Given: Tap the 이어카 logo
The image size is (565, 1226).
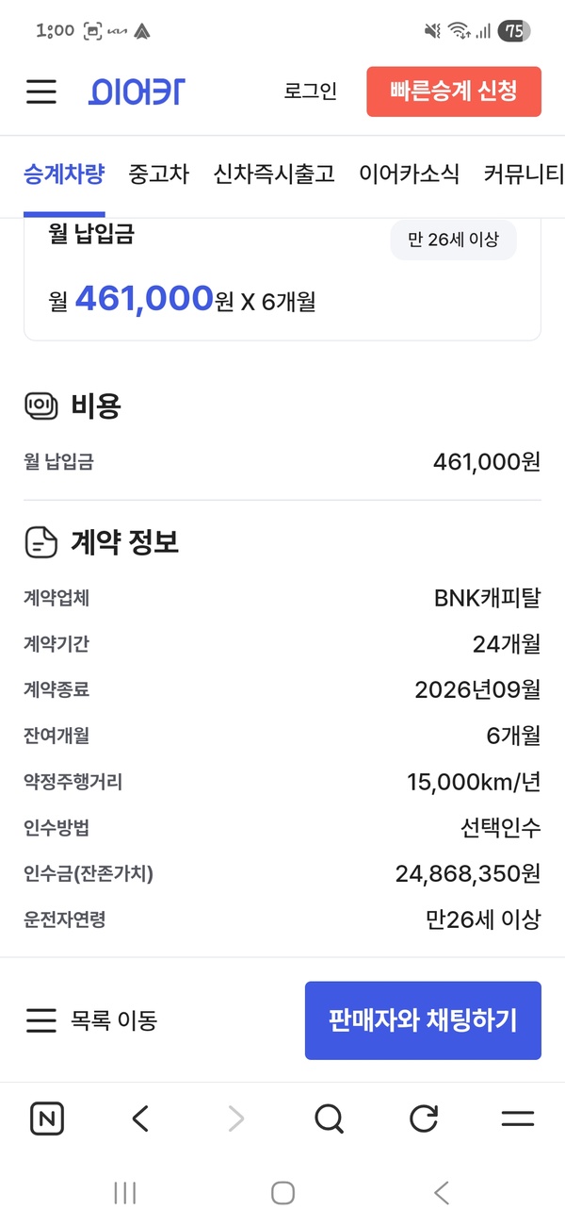Looking at the screenshot, I should point(137,91).
